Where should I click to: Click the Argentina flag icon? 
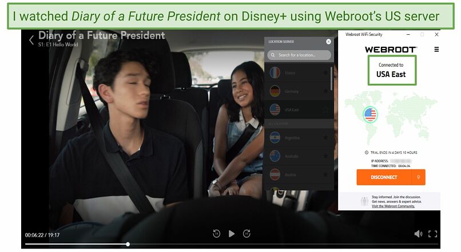275,137
